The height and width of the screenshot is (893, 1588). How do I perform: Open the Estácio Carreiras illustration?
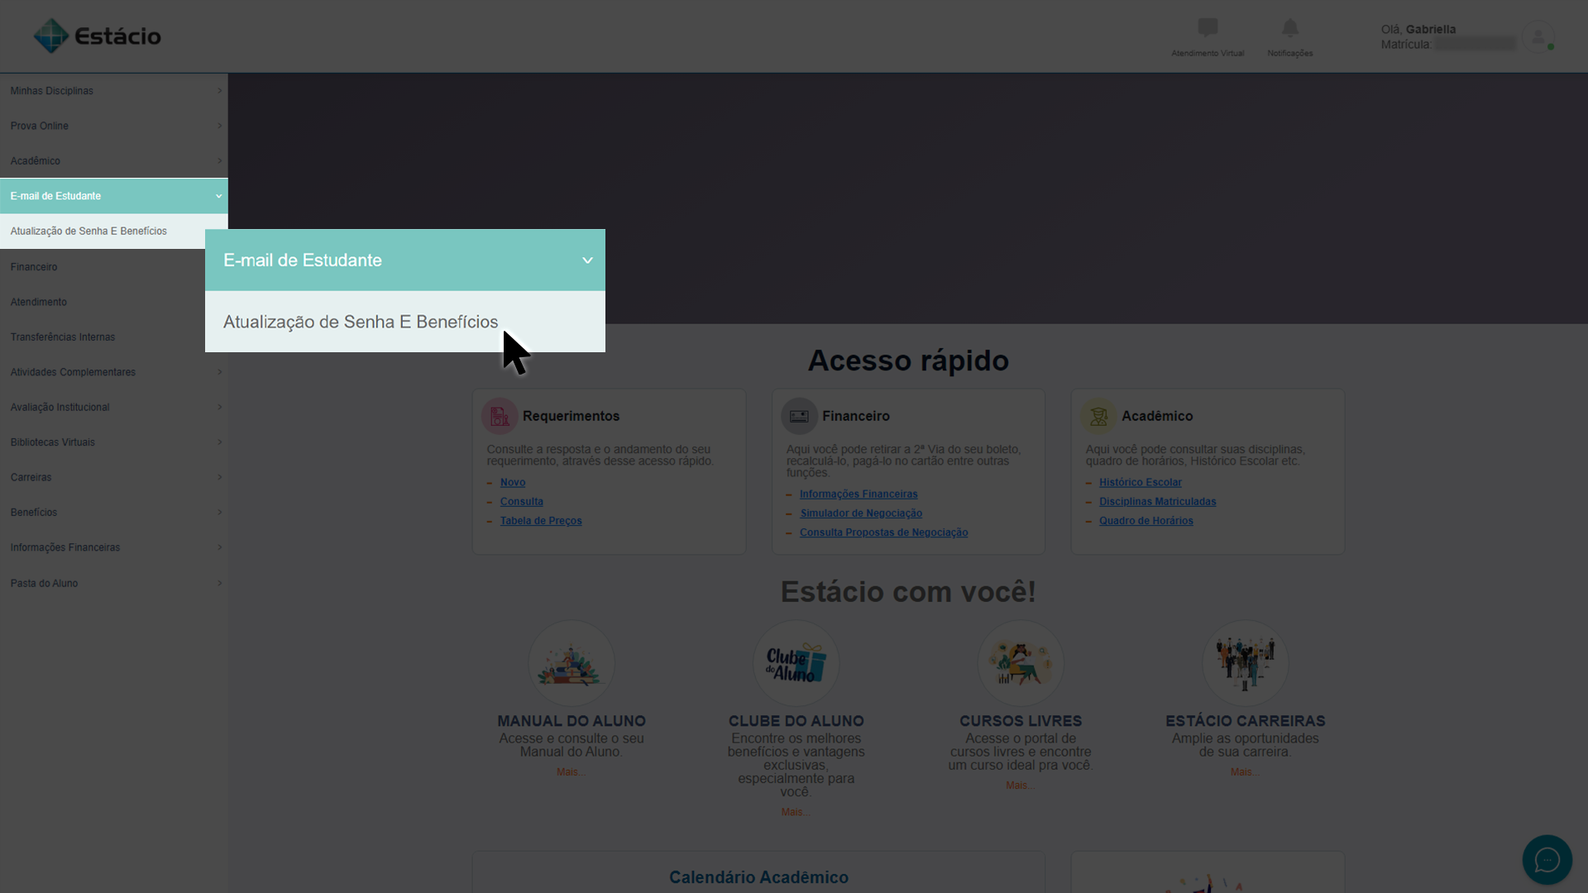[1246, 663]
